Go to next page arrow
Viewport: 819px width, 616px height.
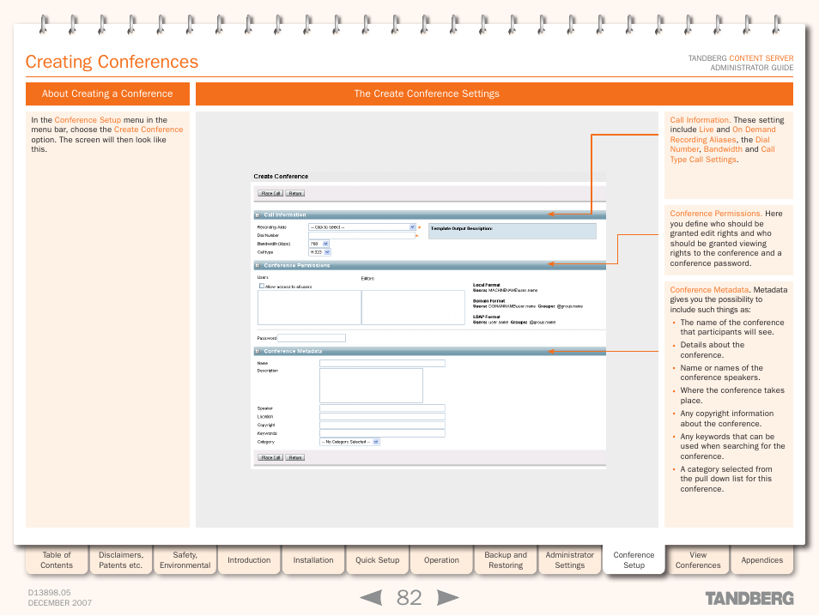click(x=447, y=598)
